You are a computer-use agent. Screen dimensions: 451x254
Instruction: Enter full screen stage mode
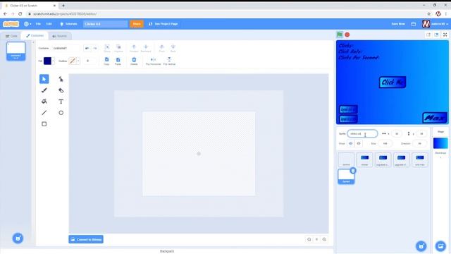pos(445,35)
